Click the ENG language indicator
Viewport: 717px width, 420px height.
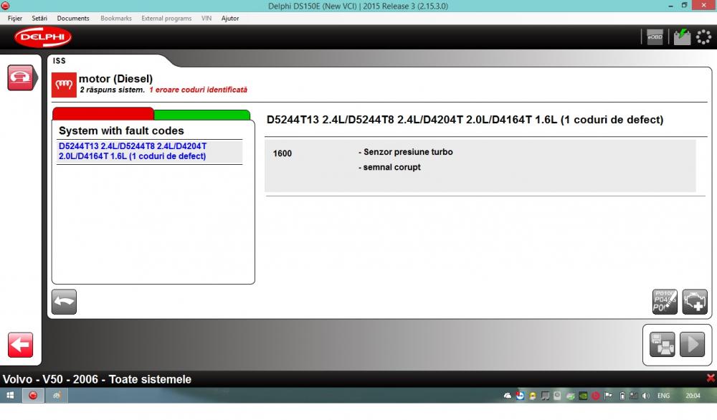(x=663, y=396)
